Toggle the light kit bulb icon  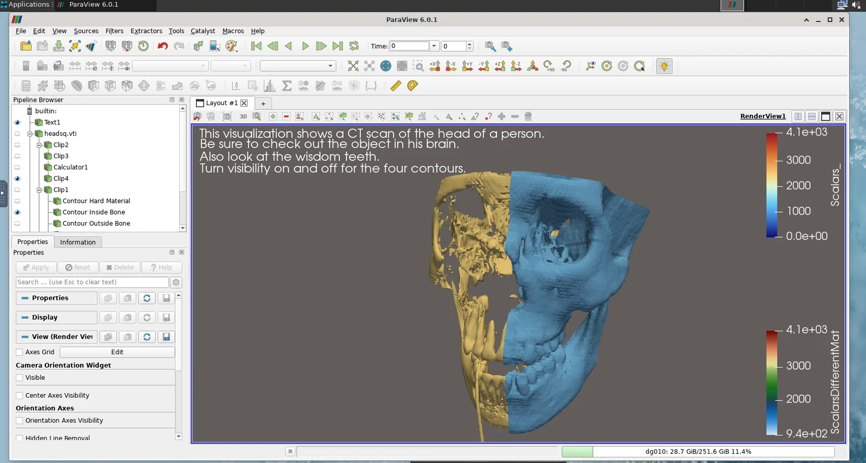pyautogui.click(x=664, y=66)
